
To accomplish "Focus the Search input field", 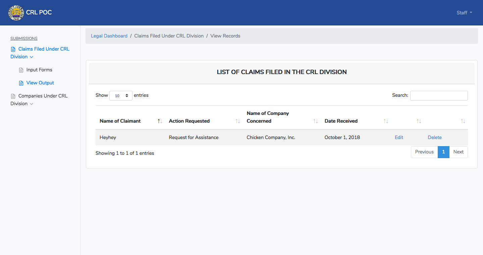I will 439,95.
